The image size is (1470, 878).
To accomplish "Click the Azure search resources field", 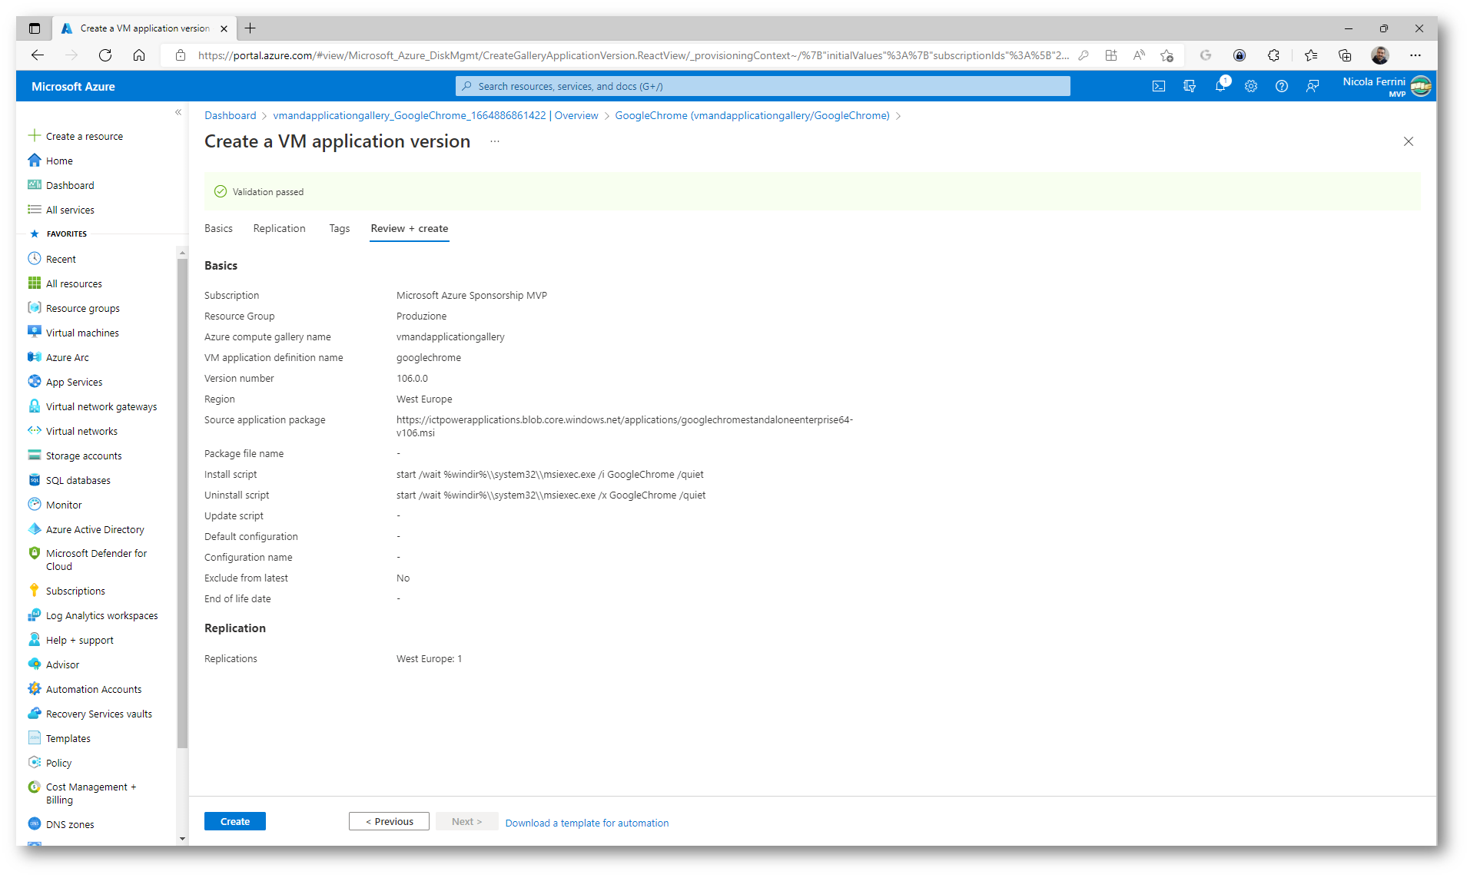I will click(762, 86).
